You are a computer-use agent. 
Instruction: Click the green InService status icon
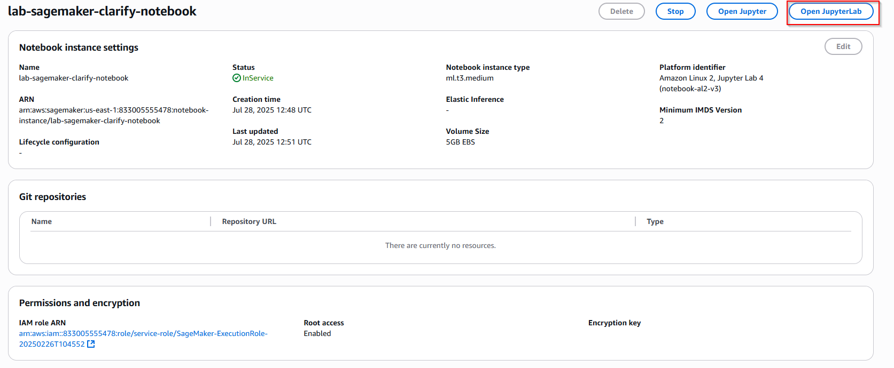click(x=237, y=78)
